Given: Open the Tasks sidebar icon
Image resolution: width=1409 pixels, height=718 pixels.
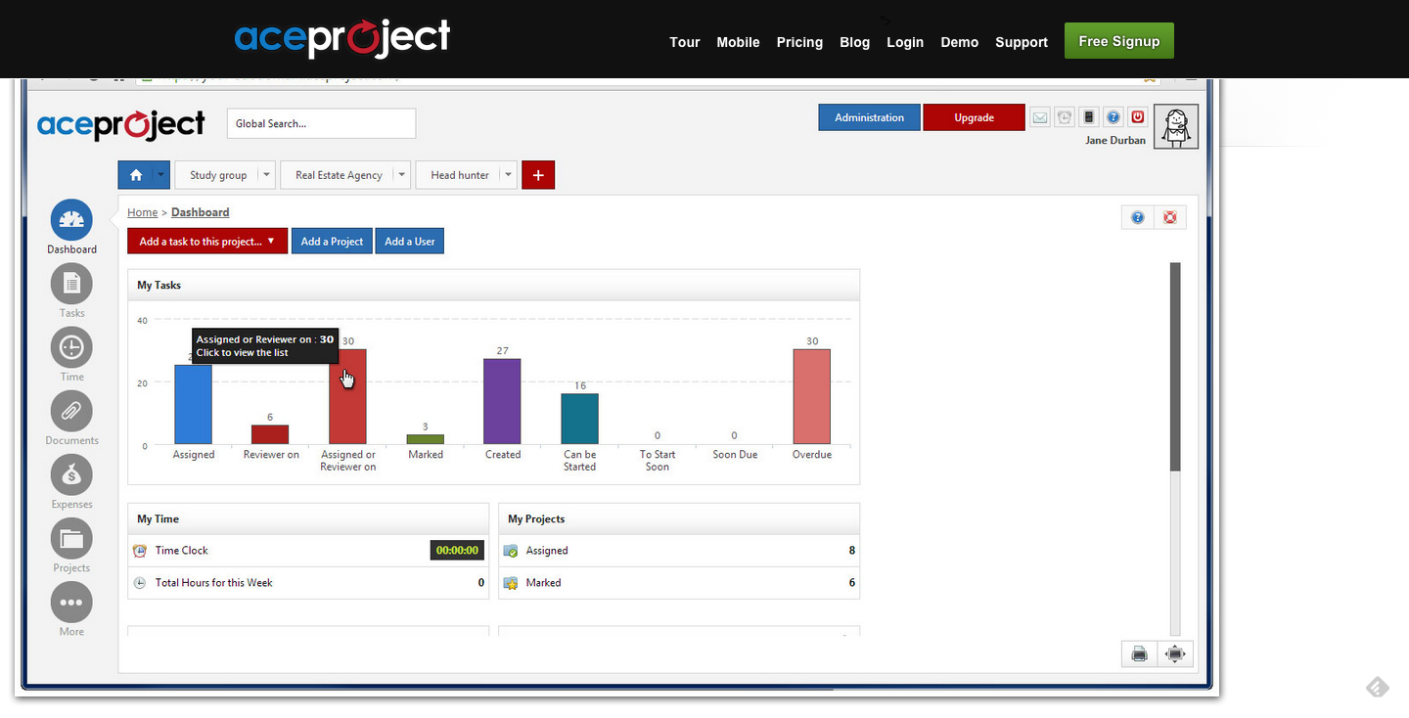Looking at the screenshot, I should coord(71,284).
